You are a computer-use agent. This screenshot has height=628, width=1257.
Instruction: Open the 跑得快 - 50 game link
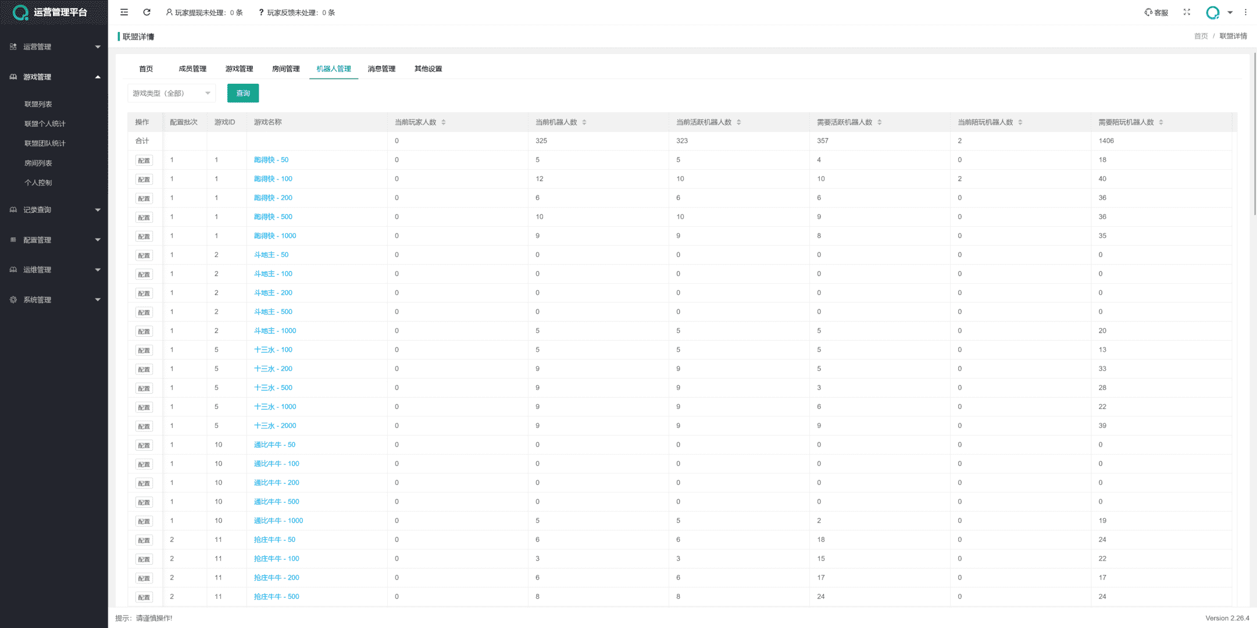coord(271,160)
